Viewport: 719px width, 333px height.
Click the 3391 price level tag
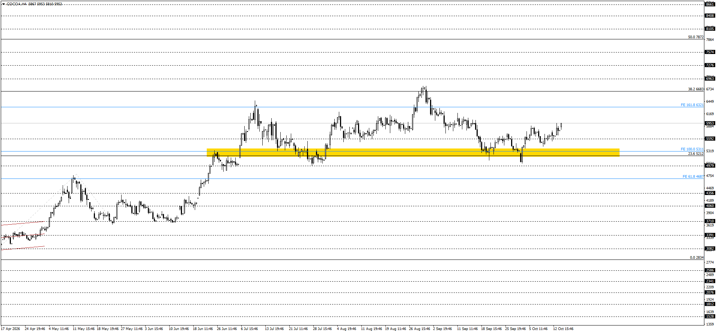pos(710,235)
